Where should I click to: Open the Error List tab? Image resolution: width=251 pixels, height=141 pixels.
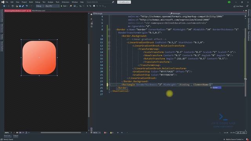point(7,136)
